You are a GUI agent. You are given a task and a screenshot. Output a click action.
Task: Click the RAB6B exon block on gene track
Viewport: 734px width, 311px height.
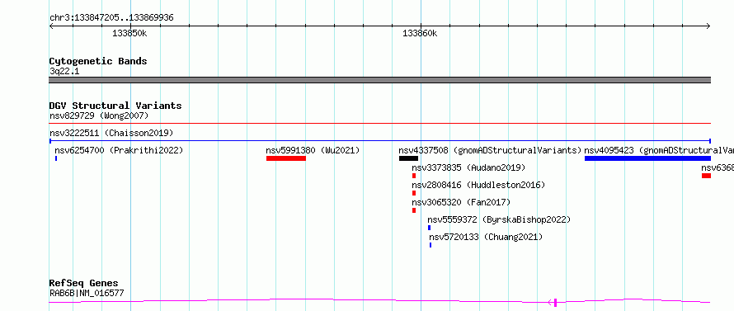point(555,303)
